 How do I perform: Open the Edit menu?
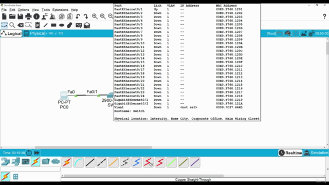coord(12,10)
